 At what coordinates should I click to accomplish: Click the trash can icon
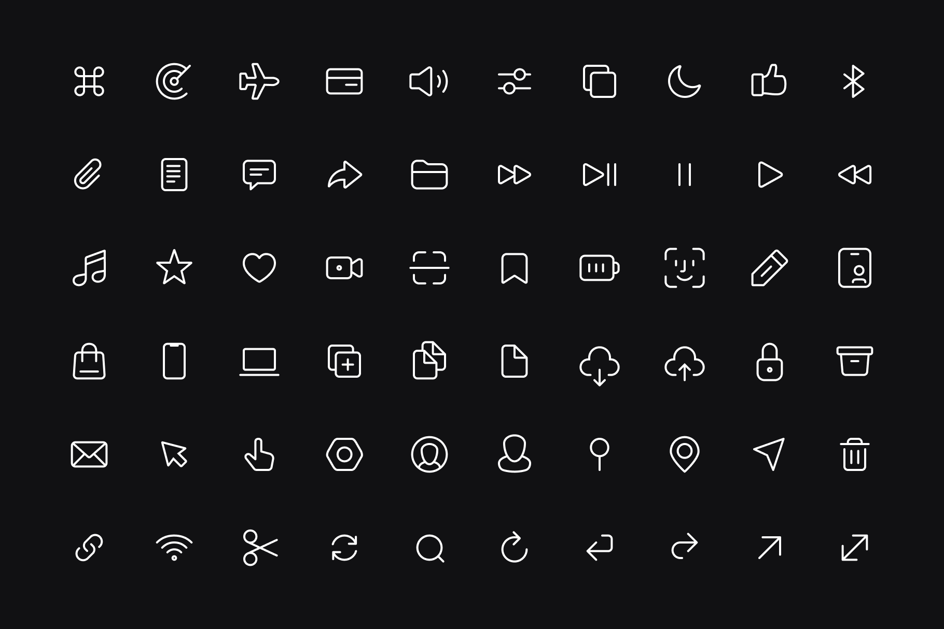(855, 454)
